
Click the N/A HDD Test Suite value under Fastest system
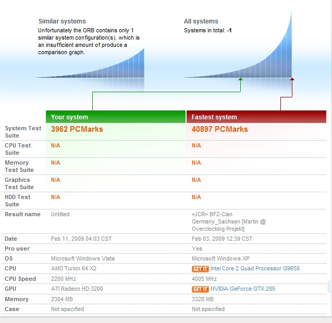coord(196,197)
